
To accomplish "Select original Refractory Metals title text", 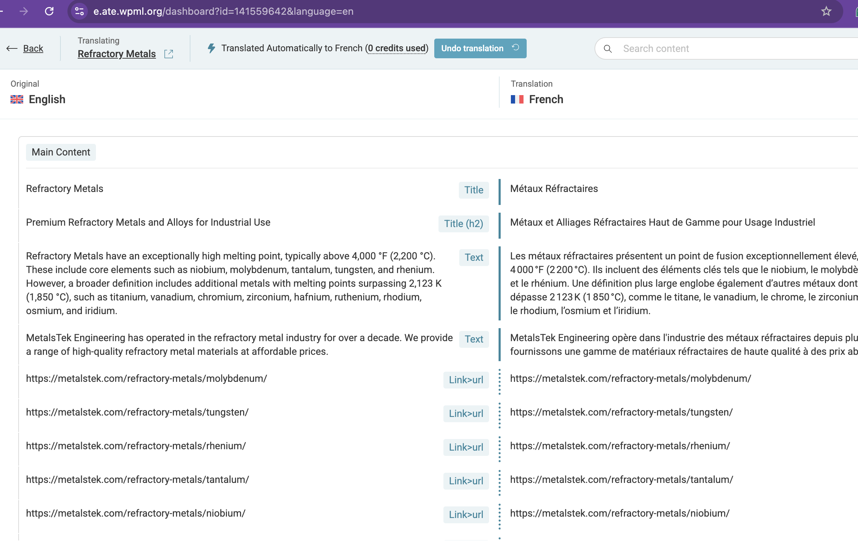I will tap(64, 189).
